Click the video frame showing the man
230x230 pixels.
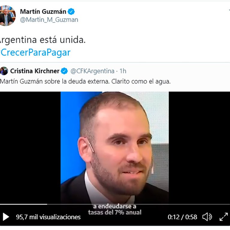pyautogui.click(x=115, y=147)
